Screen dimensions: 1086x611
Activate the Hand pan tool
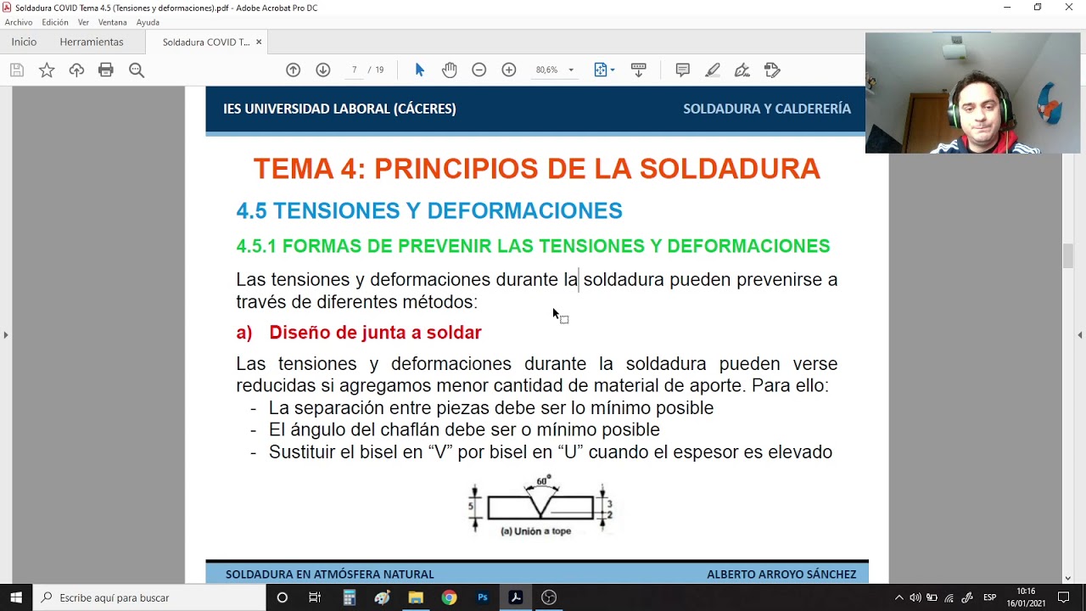[450, 70]
